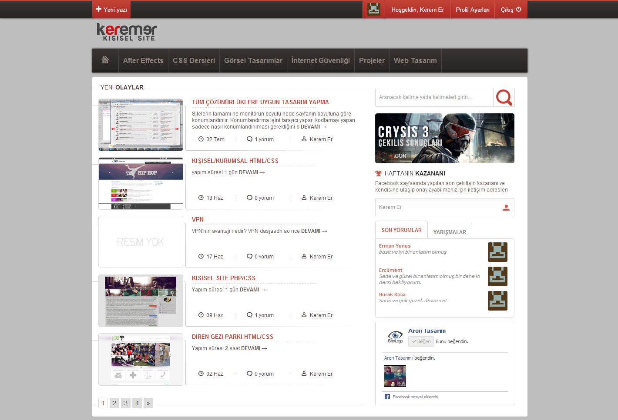The width and height of the screenshot is (618, 420).
Task: Click the user avatar icon in top bar
Action: (373, 9)
